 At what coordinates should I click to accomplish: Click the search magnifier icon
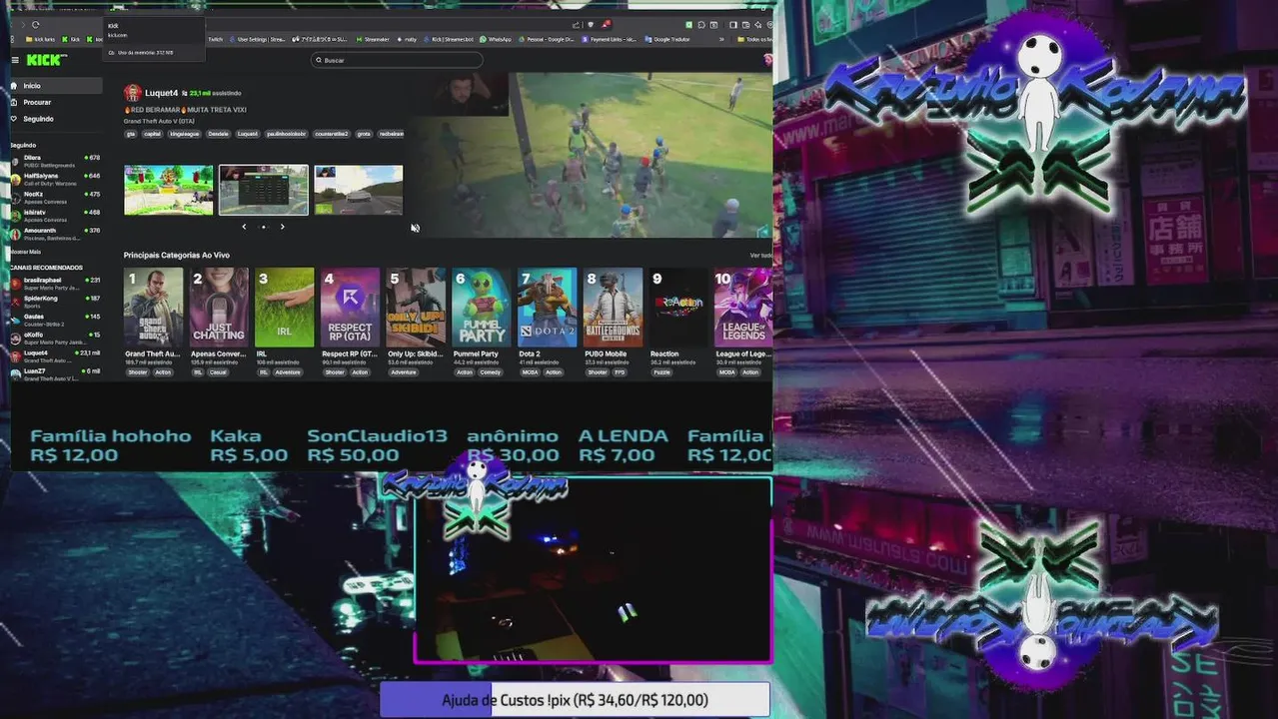click(319, 60)
